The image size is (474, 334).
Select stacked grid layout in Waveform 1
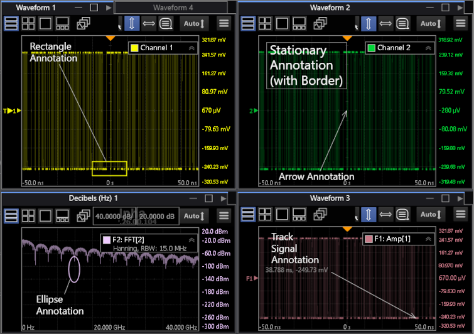click(x=11, y=23)
